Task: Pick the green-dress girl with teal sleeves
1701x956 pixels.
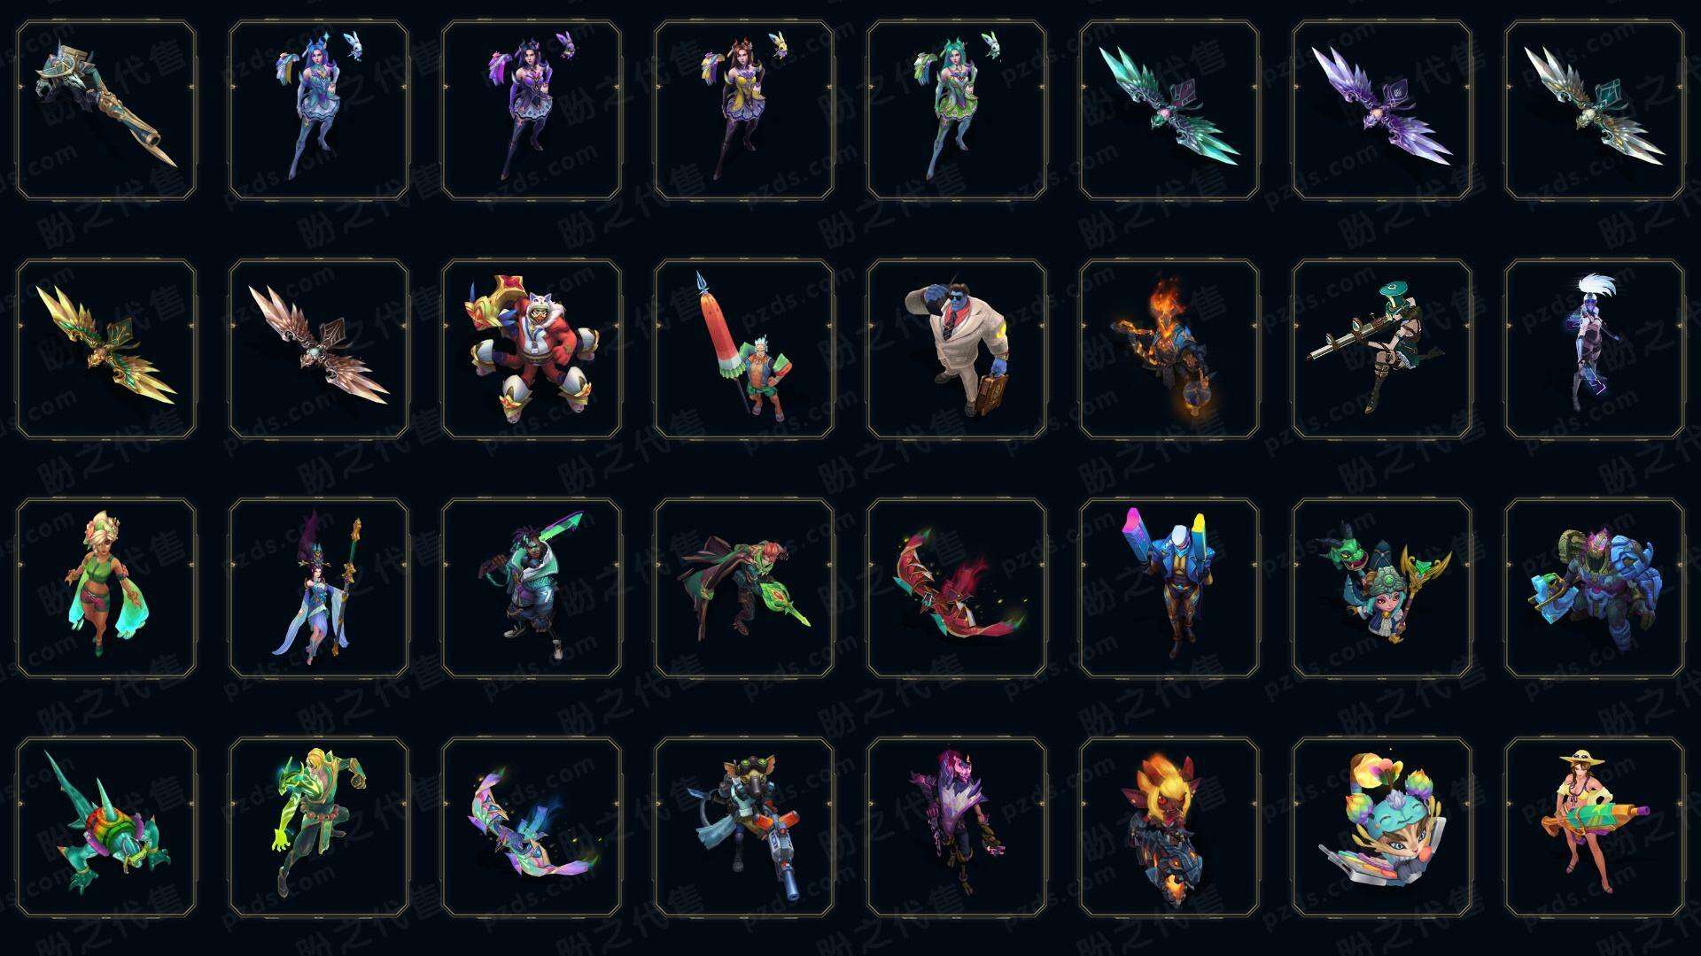Action: 106,588
